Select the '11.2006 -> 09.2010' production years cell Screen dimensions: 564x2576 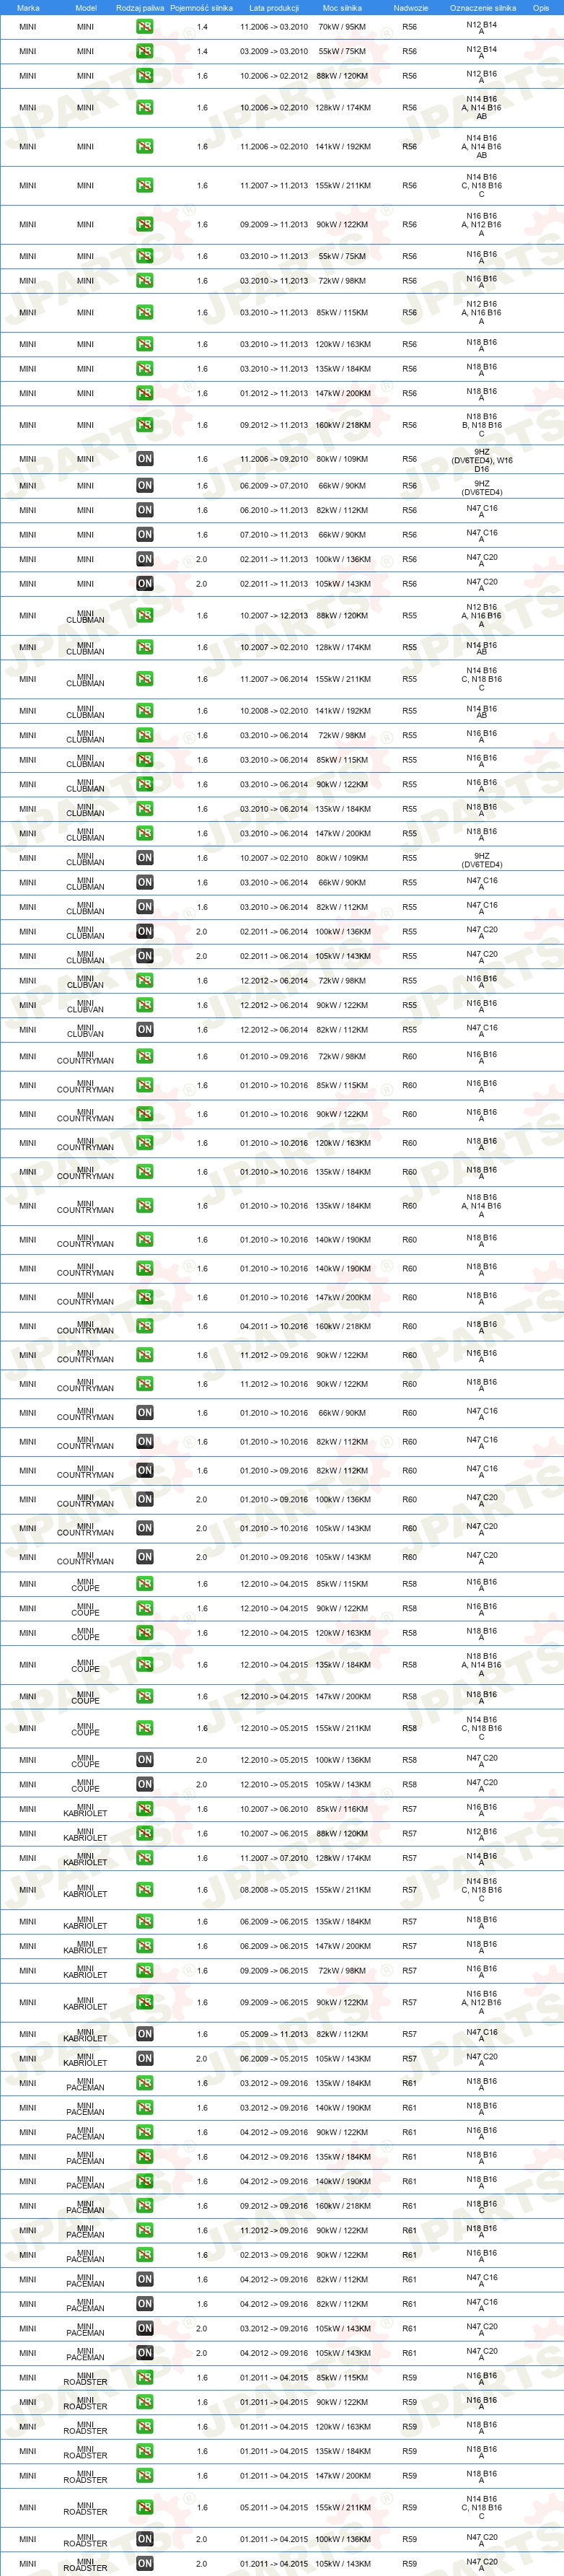(274, 459)
